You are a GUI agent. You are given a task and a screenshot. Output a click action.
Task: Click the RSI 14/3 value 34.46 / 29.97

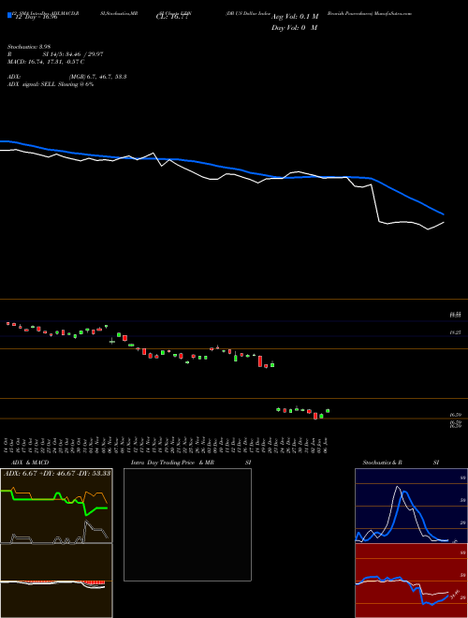(73, 54)
